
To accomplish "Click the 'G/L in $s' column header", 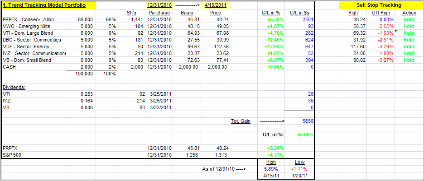I will click(x=299, y=13).
